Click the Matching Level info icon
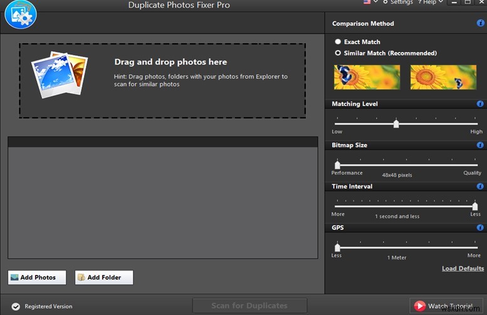The image size is (487, 315). (480, 104)
